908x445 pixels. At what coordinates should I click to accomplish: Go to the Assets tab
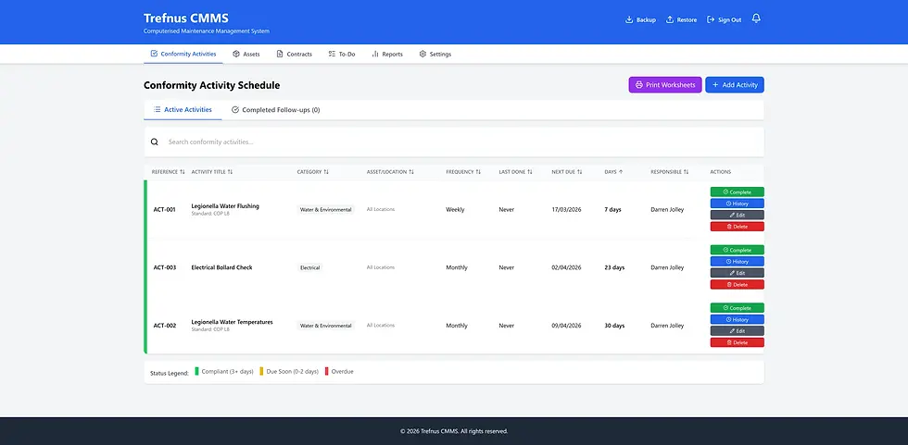[246, 54]
